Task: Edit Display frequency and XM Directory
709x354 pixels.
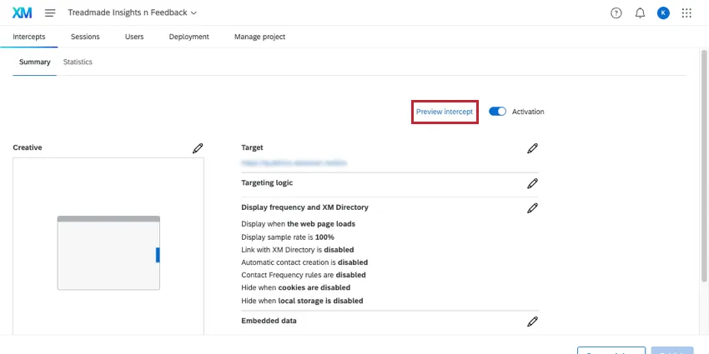Action: coord(532,207)
